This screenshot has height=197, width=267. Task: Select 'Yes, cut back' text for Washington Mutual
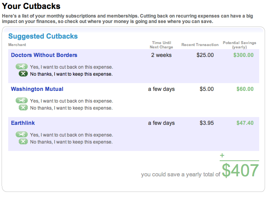71,101
